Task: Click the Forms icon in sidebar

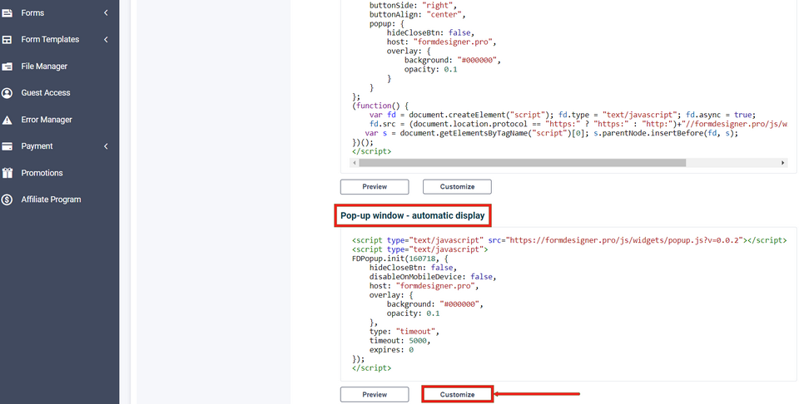Action: point(7,13)
